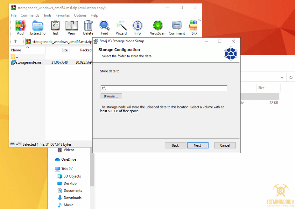The image size is (295, 209).
Task: Sort WinRAR list by Size column
Action: point(57,50)
